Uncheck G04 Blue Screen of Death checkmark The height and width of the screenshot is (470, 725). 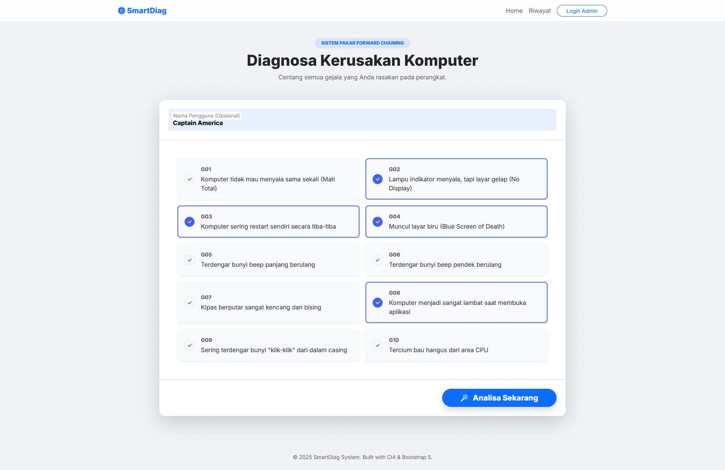click(378, 222)
